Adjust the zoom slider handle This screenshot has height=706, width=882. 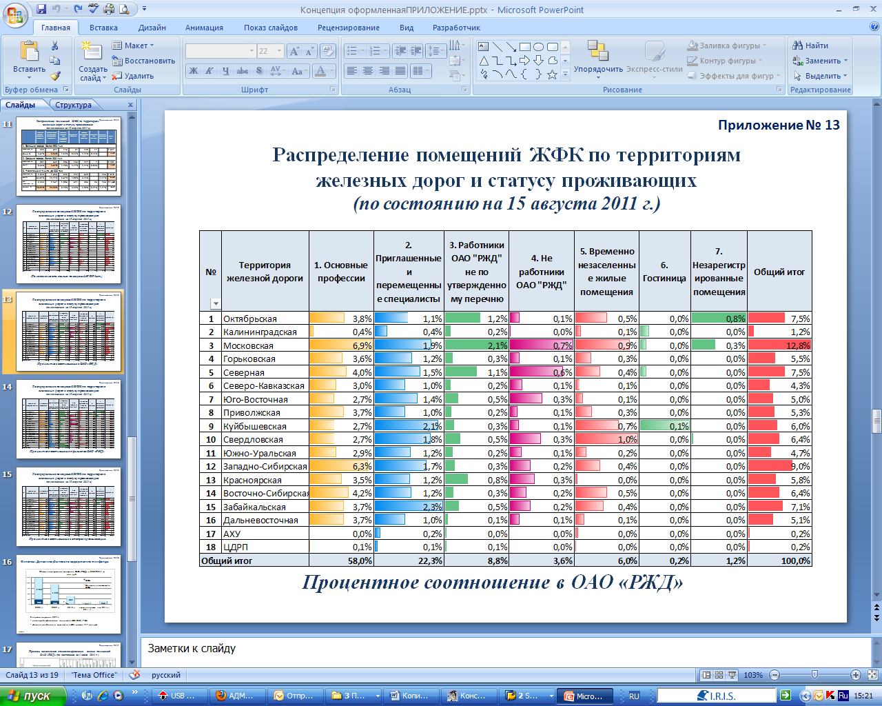[815, 675]
